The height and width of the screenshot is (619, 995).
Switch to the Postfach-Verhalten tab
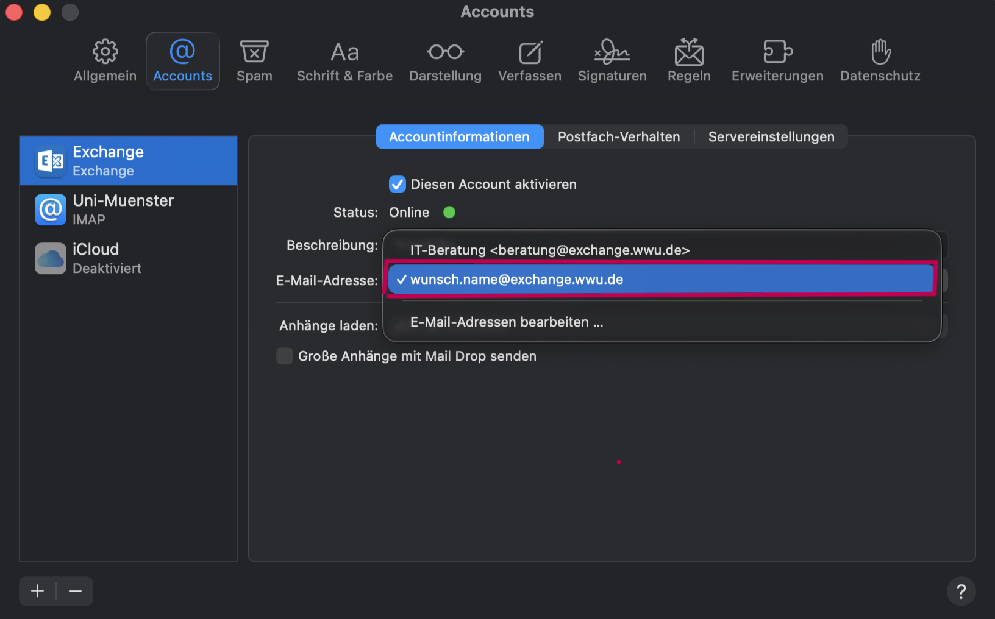pyautogui.click(x=618, y=137)
